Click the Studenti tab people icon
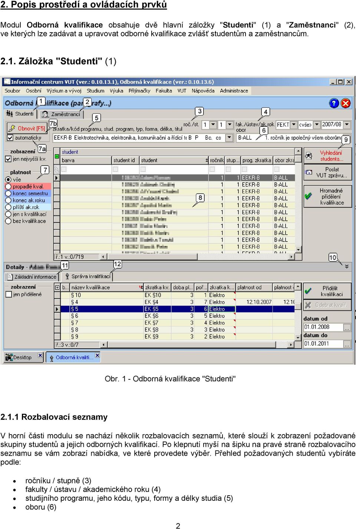Viewport: 356px width, 529px height. pos(10,114)
